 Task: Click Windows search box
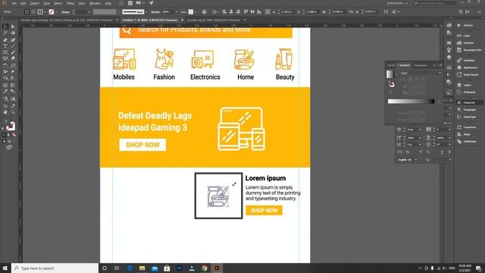(55, 268)
